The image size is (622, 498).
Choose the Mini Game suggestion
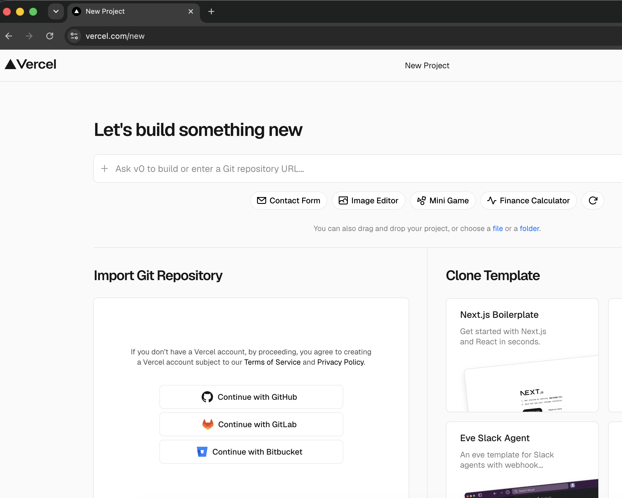[x=443, y=200]
